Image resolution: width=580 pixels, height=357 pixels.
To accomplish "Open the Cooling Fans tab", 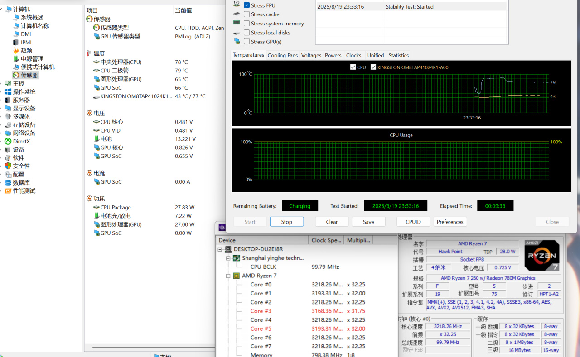I will (283, 55).
